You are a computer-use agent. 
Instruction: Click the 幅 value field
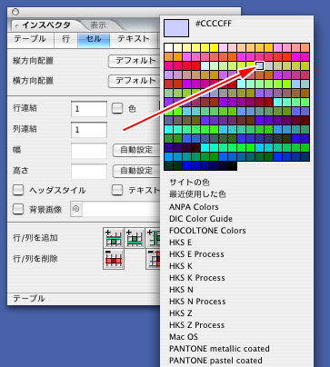[89, 151]
